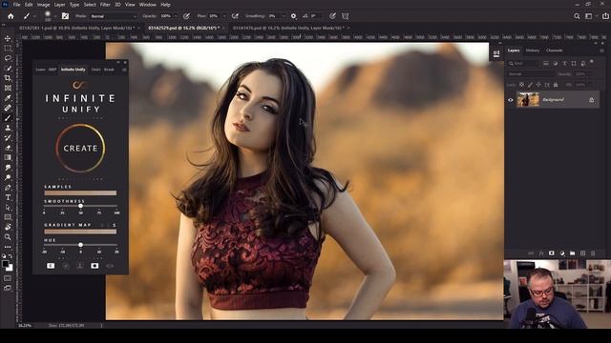Open Flow dropdown arrow

(x=224, y=16)
